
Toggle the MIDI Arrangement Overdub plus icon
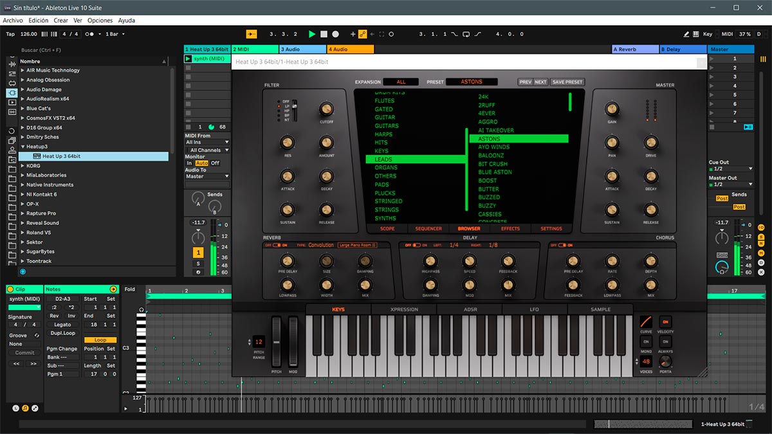(x=353, y=34)
